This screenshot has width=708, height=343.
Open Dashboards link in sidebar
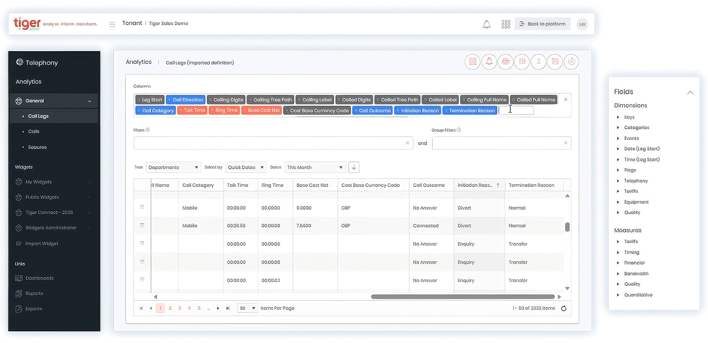[x=39, y=278]
